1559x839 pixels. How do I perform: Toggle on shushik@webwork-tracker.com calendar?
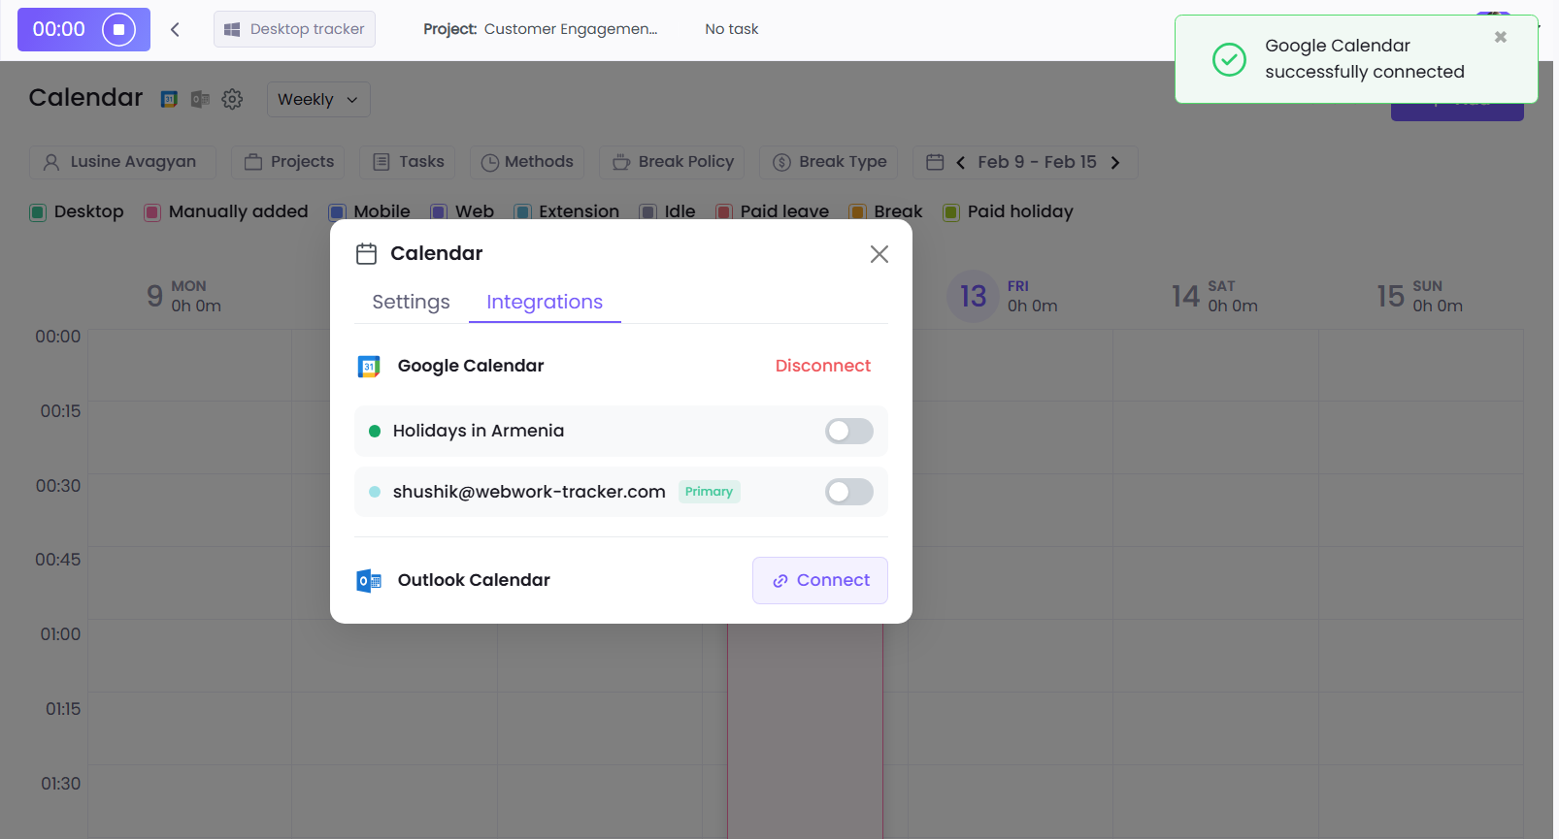pos(848,493)
